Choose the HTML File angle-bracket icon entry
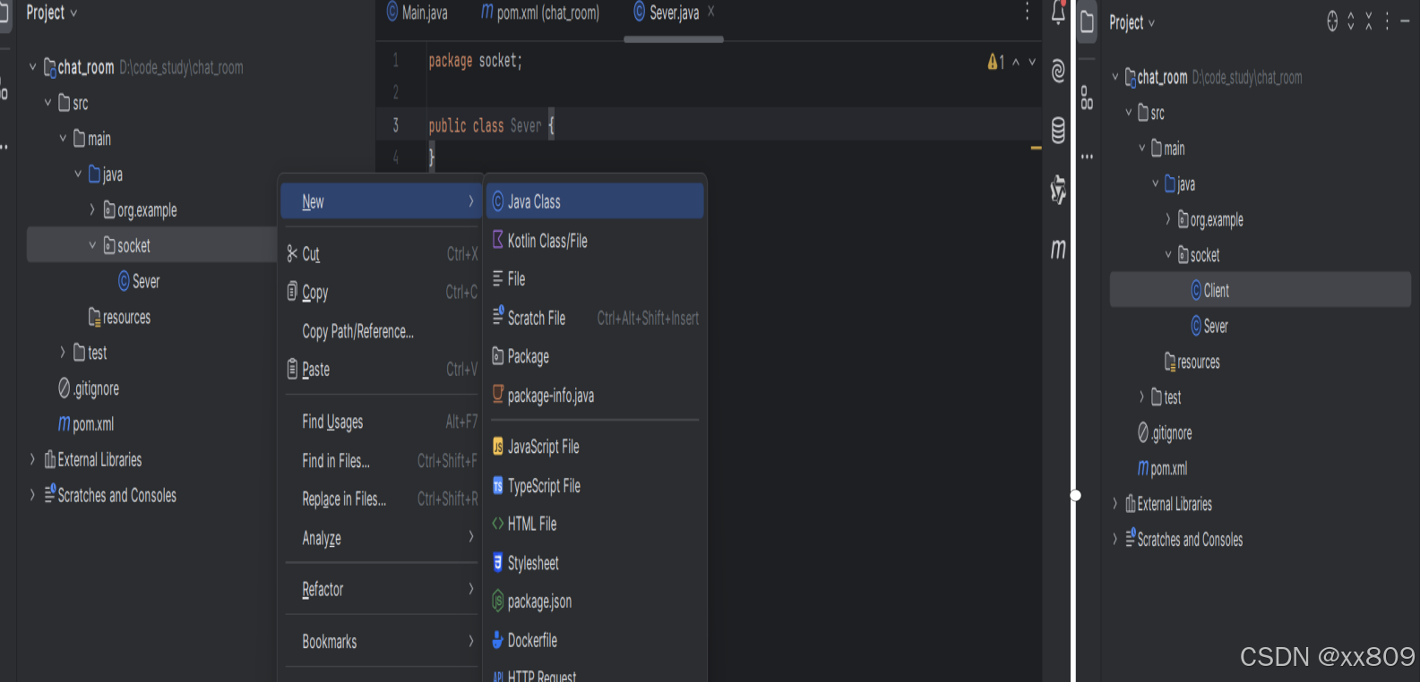Viewport: 1420px width, 682px height. pos(595,524)
